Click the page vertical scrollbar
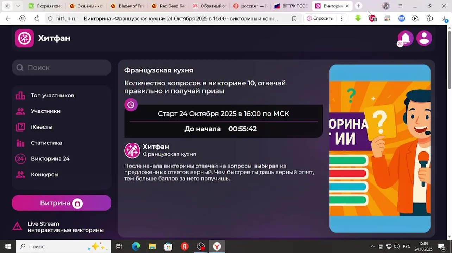The width and height of the screenshot is (452, 253). (x=449, y=60)
